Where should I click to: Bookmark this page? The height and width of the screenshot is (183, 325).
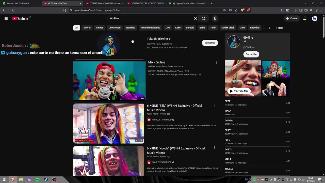point(64,10)
